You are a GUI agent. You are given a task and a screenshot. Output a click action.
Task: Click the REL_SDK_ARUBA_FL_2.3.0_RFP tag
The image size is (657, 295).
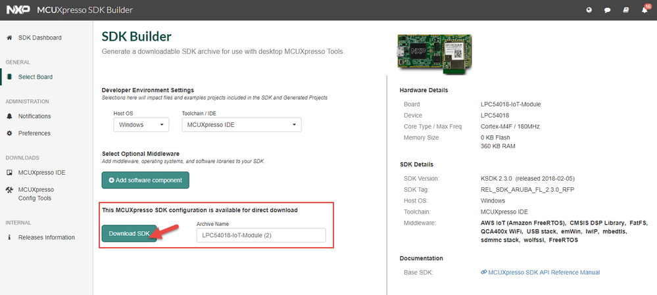click(x=527, y=190)
